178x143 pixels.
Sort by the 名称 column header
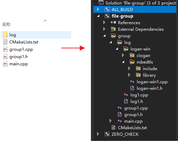click(6, 24)
